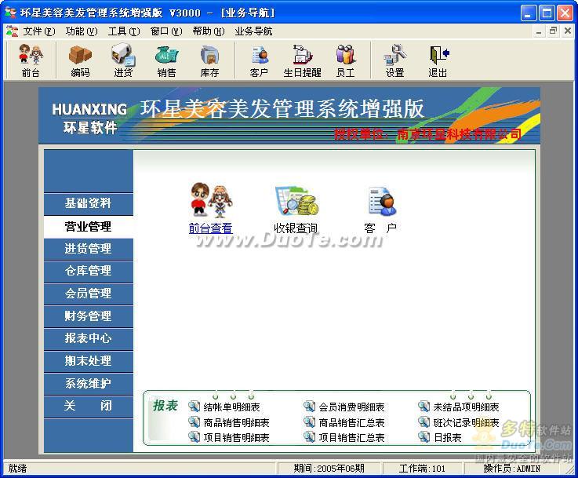The height and width of the screenshot is (478, 578).
Task: Click the 工作端:101 status entry
Action: point(422,469)
